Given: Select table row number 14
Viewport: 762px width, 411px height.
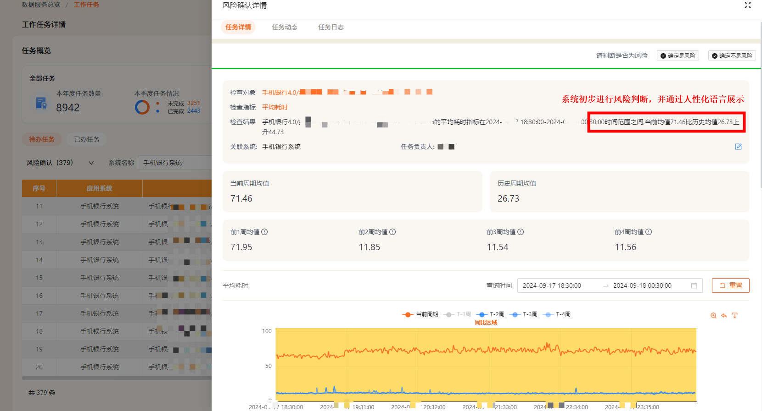Looking at the screenshot, I should [117, 260].
